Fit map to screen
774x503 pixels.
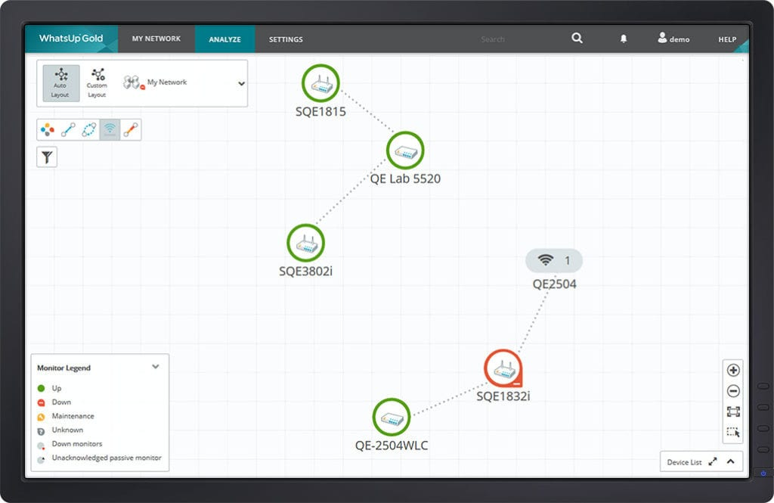click(733, 411)
